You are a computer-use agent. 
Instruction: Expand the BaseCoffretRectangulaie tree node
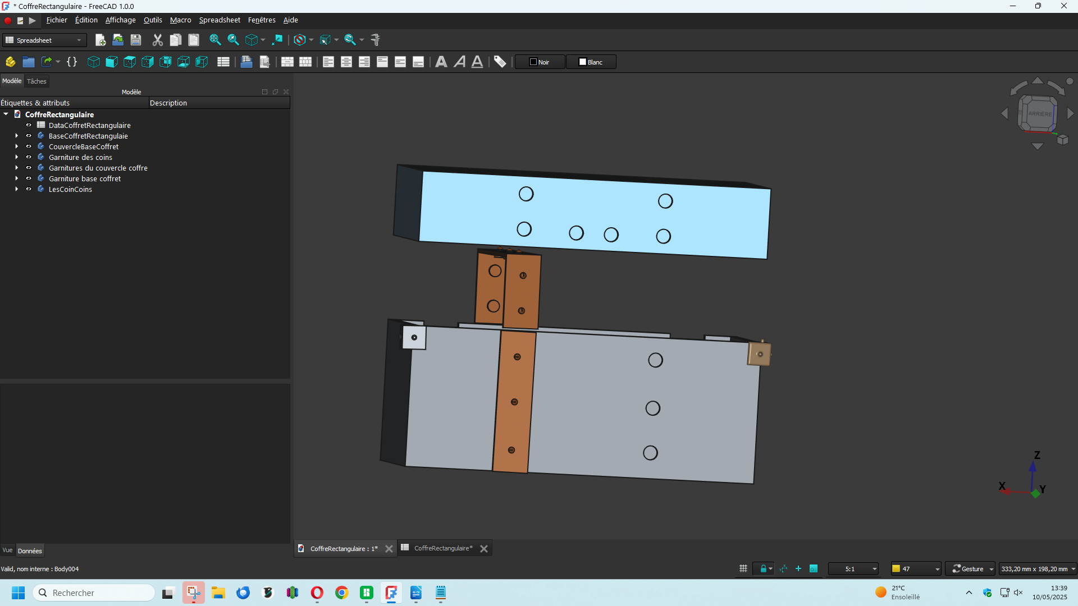[x=16, y=136]
